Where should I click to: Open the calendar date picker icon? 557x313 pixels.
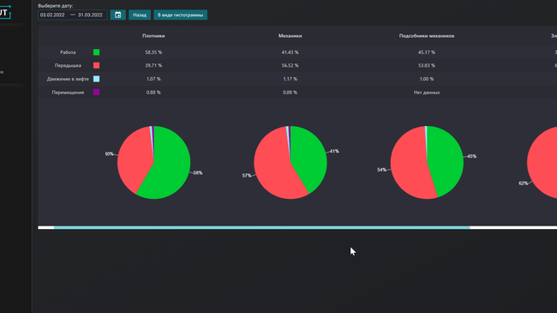click(x=118, y=15)
